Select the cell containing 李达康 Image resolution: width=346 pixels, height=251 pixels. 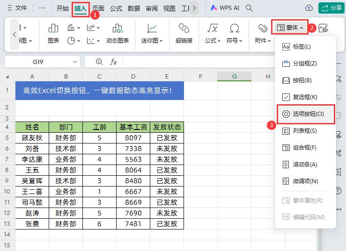pos(32,159)
